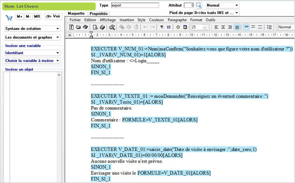
Task: Click the M+ button
Action: click(x=19, y=16)
